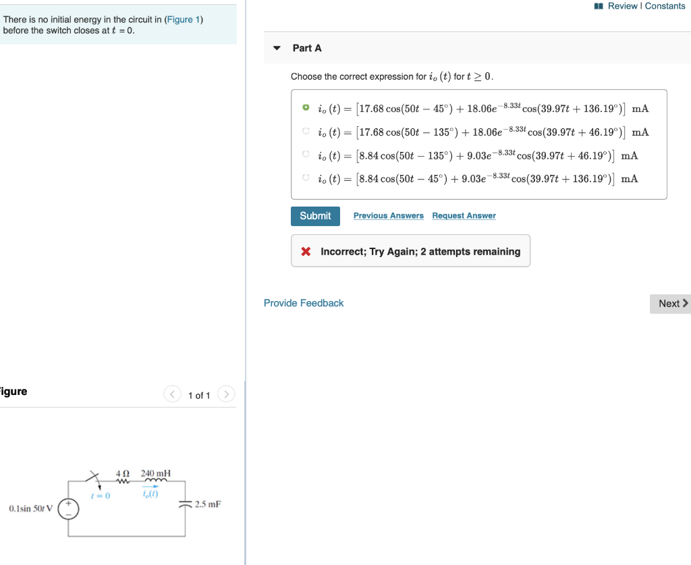This screenshot has width=691, height=565.
Task: Click the previous figure arrow icon
Action: [x=172, y=394]
